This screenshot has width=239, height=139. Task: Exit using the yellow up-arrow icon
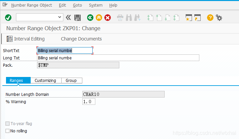click(x=99, y=18)
